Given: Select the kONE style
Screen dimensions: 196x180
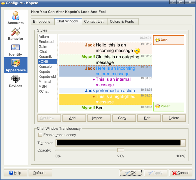Looking at the screenshot, I should coord(47,62).
